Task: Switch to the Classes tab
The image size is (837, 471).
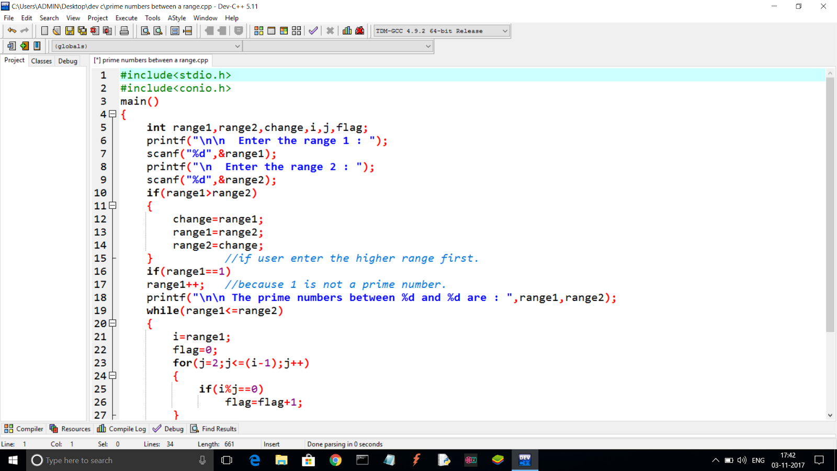Action: [x=41, y=61]
